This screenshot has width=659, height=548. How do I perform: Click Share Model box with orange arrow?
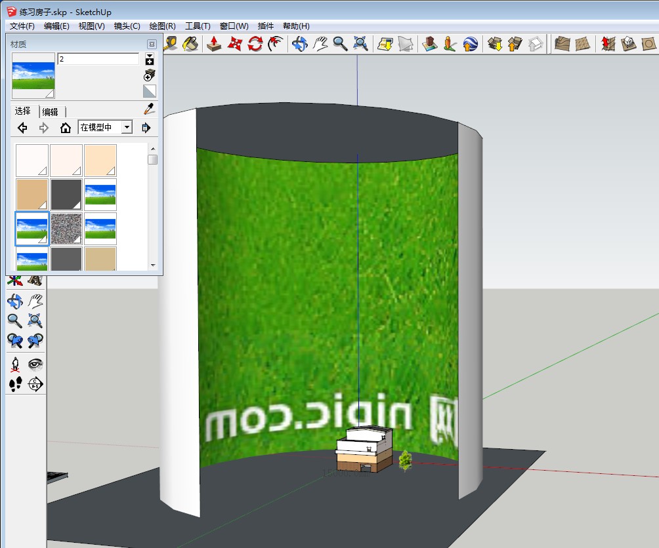pyautogui.click(x=515, y=44)
